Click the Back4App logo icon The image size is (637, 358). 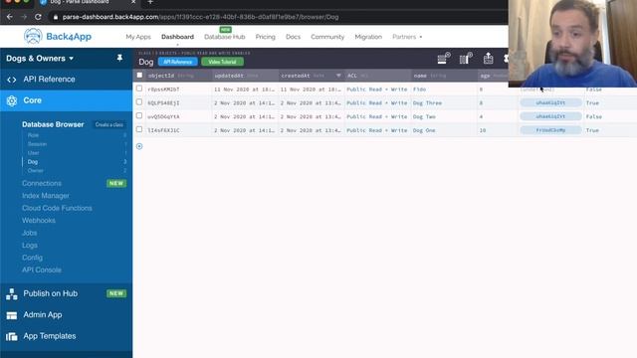(33, 37)
